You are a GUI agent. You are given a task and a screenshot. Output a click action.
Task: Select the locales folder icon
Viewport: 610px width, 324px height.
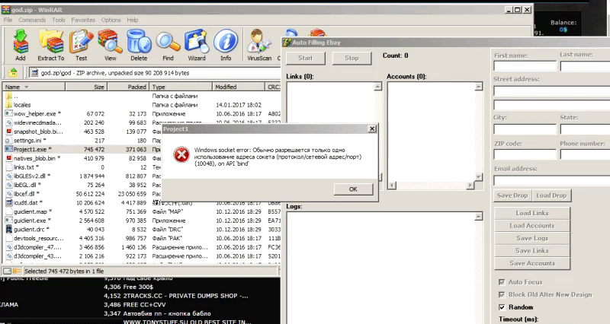(8, 105)
